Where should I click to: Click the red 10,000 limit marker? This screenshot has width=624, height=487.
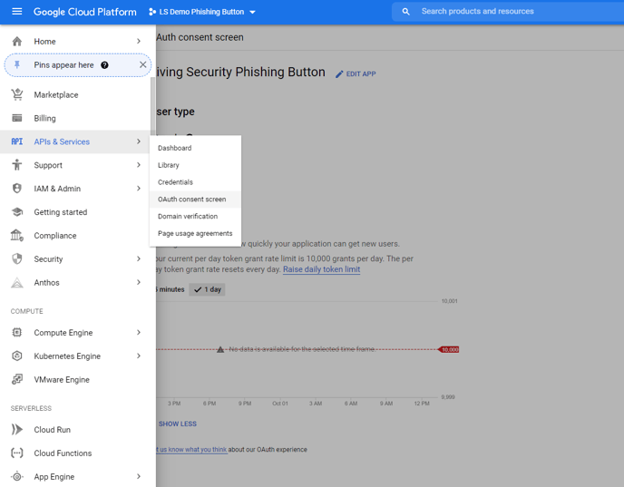tap(448, 349)
